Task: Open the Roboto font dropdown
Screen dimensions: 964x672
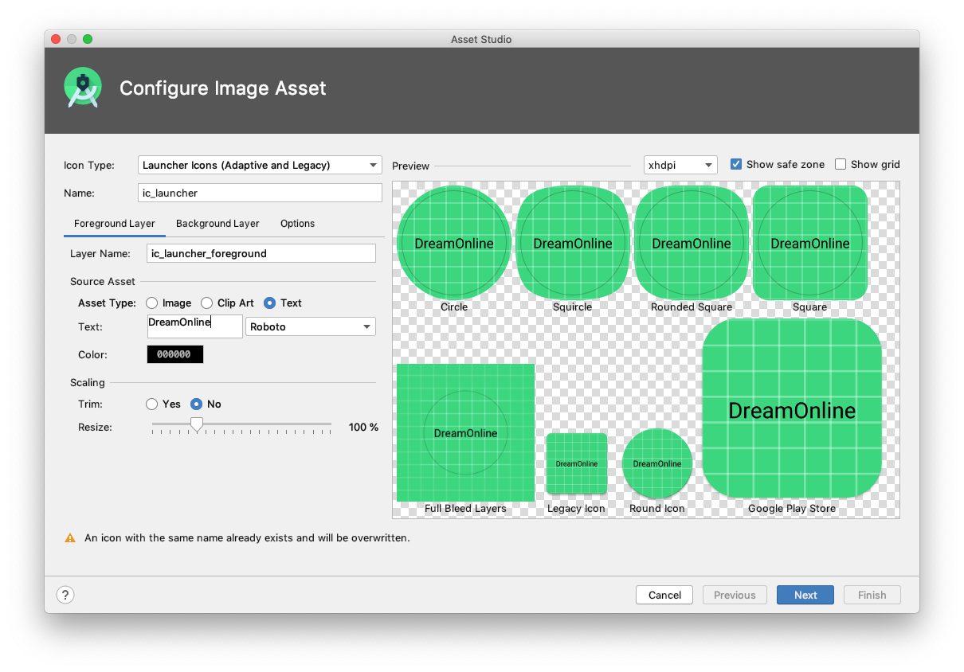Action: [x=311, y=326]
